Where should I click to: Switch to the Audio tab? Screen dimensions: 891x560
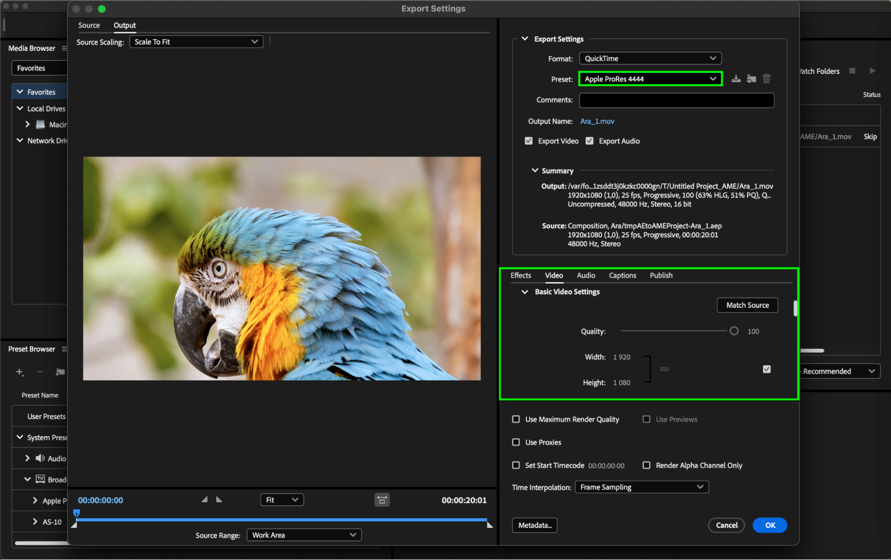[586, 275]
